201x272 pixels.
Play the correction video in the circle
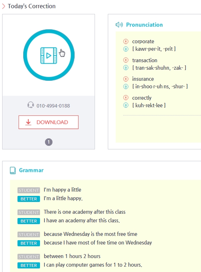pyautogui.click(x=49, y=55)
